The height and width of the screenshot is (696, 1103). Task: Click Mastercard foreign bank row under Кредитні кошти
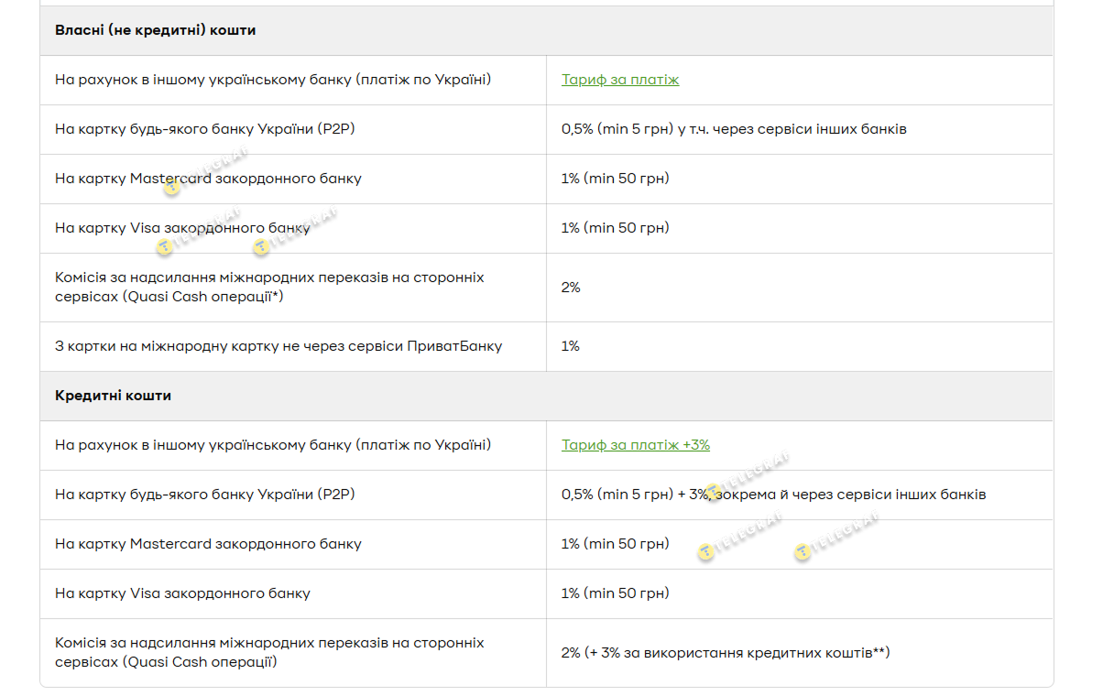[208, 544]
